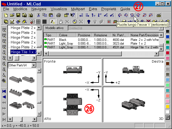
Task: Enable fine grid snapping
Action: (44, 21)
